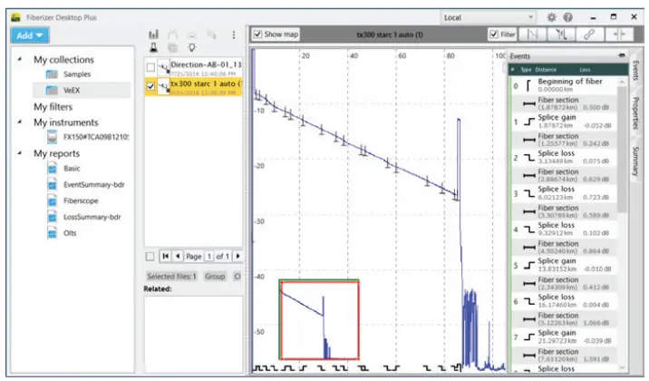Click the greyed stacked pages icon beside flask
This screenshot has width=649, height=381.
click(172, 47)
